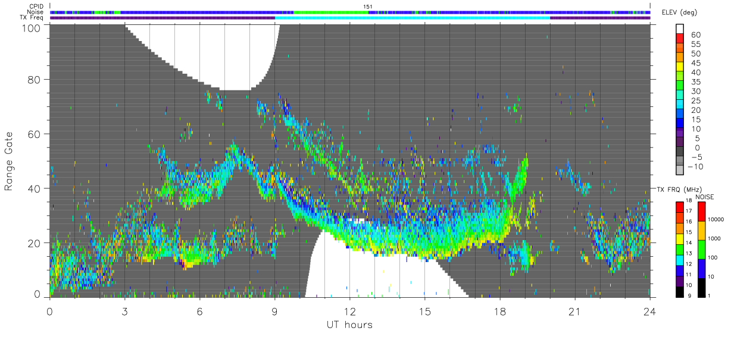
Task: Click the CPID row label
Action: (36, 6)
